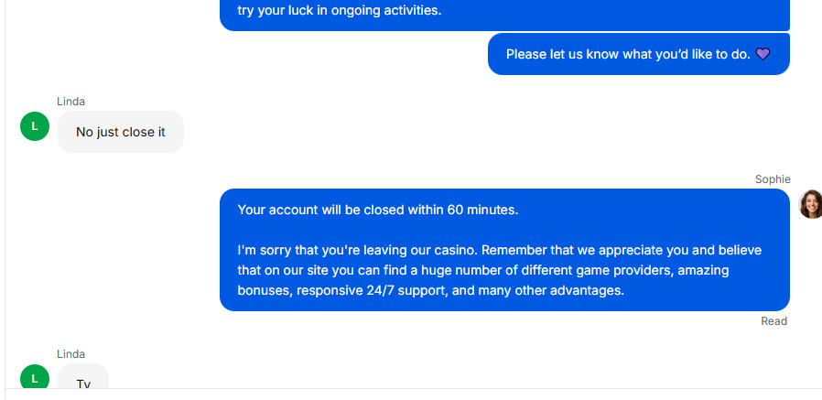Open Sophie's agent profile photo

pyautogui.click(x=810, y=204)
